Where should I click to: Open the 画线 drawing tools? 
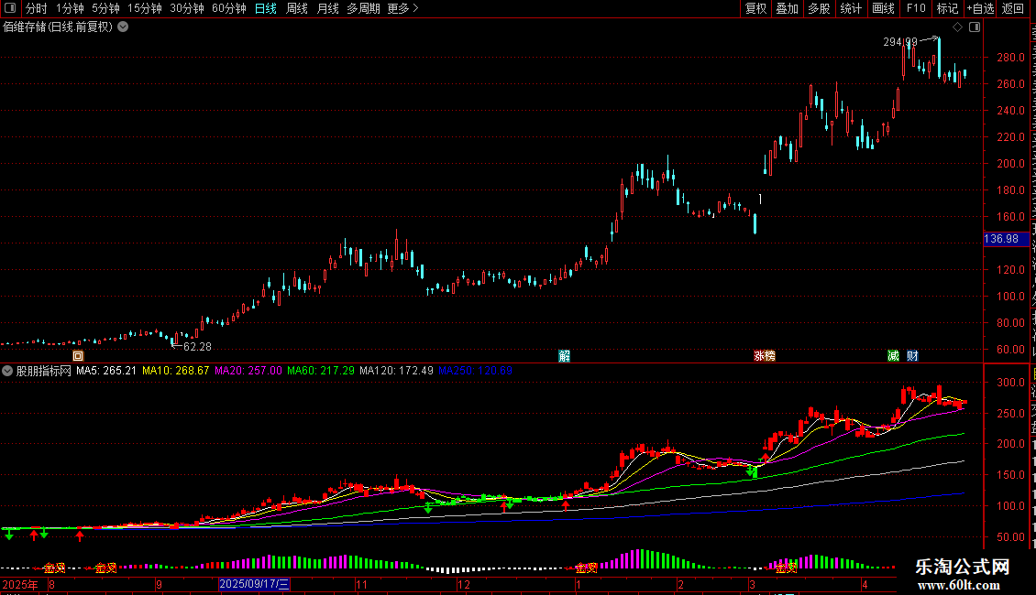(884, 8)
